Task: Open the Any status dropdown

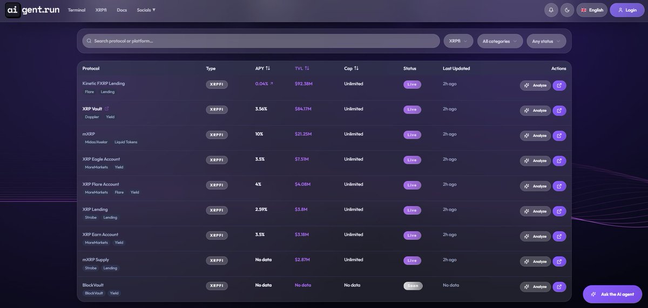Action: pyautogui.click(x=546, y=41)
